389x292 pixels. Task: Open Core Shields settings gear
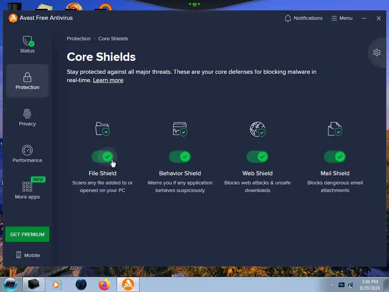tap(376, 52)
